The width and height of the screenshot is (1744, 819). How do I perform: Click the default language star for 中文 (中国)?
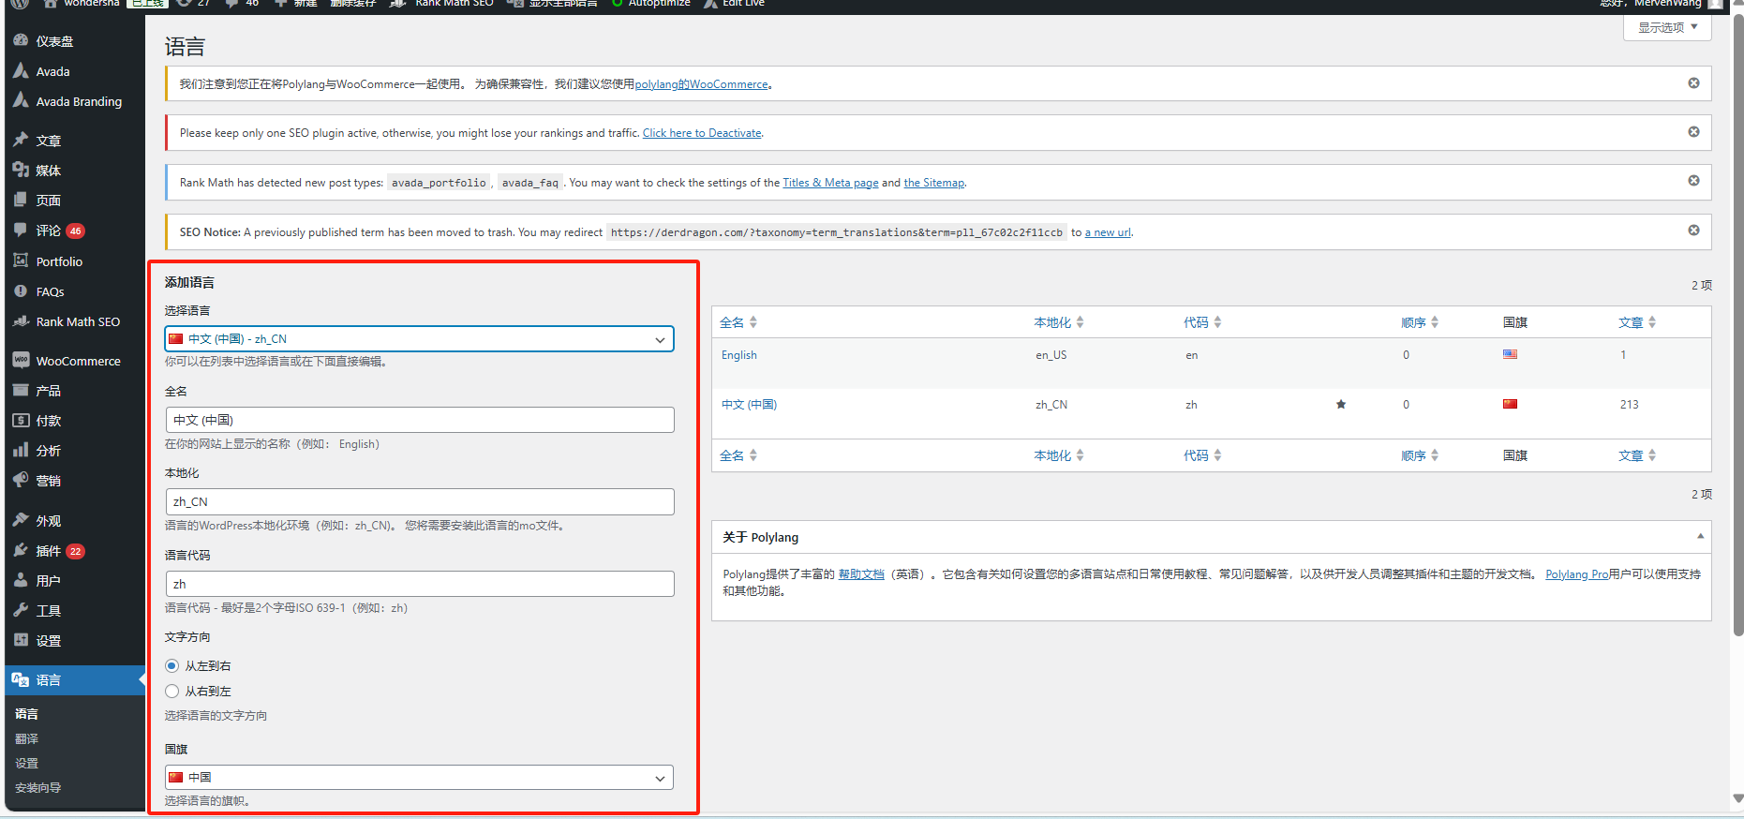tap(1340, 405)
